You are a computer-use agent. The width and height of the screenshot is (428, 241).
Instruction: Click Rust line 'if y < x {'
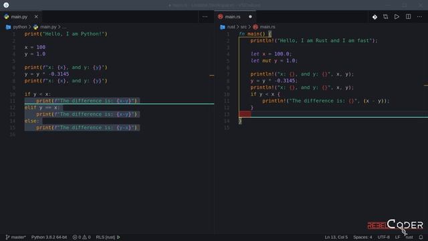click(x=265, y=94)
